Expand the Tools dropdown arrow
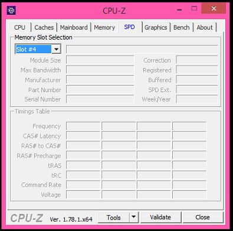Screen dimensions: 233x231 coord(134,217)
